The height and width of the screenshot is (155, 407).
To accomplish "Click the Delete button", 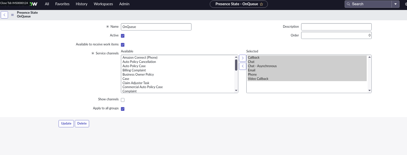I will [82, 124].
